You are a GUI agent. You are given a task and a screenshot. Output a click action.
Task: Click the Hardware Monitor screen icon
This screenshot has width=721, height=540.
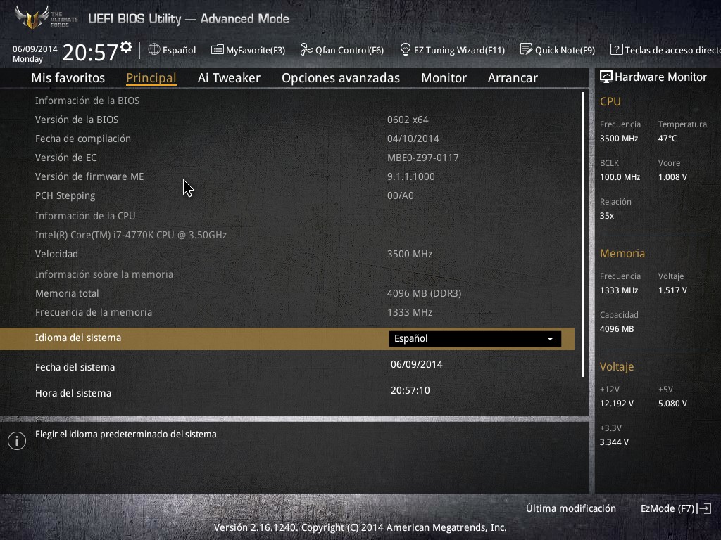click(x=606, y=77)
